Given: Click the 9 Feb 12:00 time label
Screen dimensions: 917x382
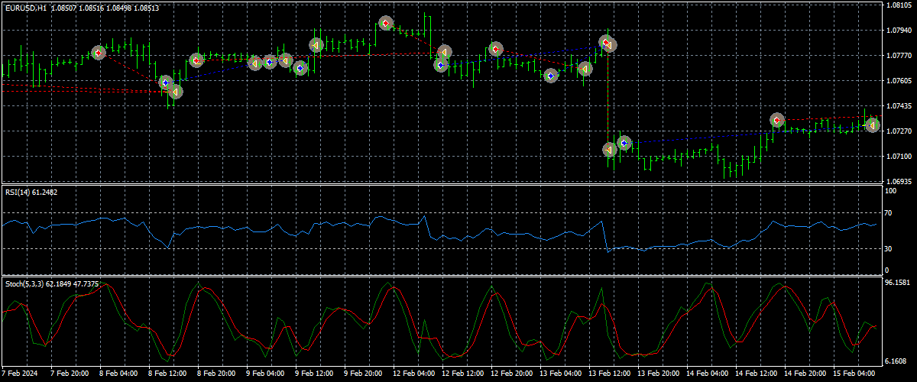Looking at the screenshot, I should pyautogui.click(x=314, y=374).
